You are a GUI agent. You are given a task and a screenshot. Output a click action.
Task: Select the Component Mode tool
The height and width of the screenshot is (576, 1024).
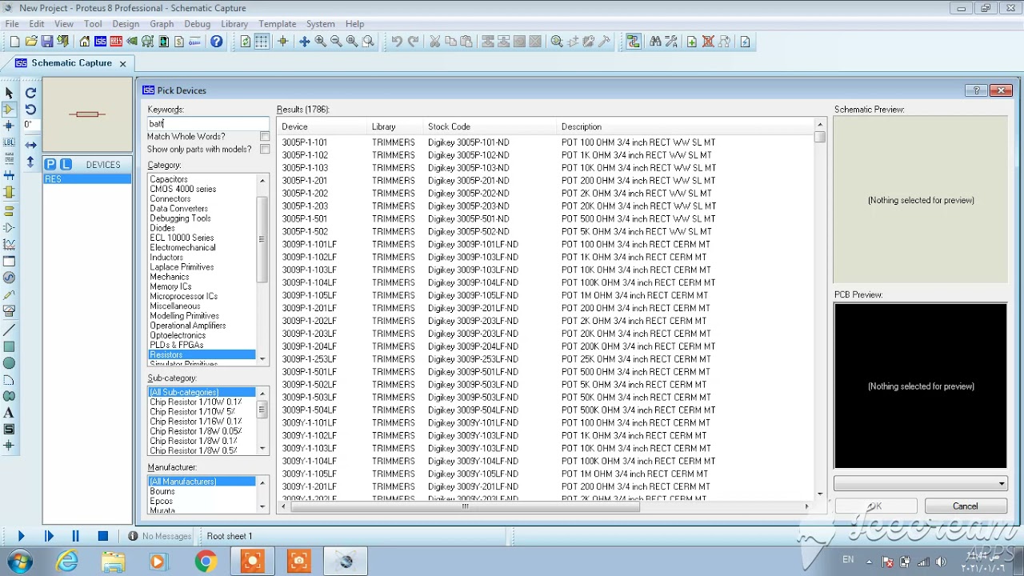[x=10, y=109]
